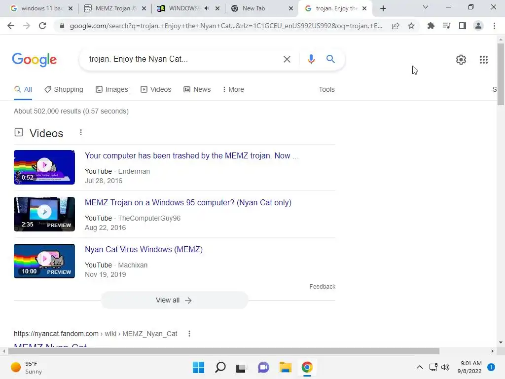Clear the Google search box
This screenshot has width=505, height=379.
coord(287,59)
